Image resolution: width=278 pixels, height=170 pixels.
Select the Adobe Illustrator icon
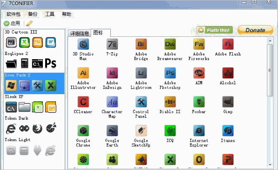click(x=83, y=73)
